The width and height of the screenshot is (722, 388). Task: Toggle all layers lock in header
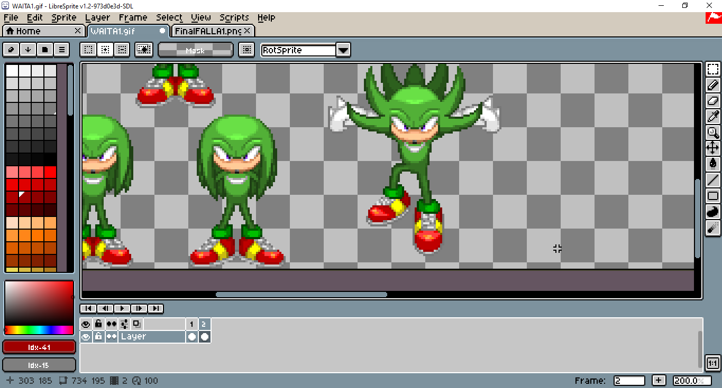[98, 324]
